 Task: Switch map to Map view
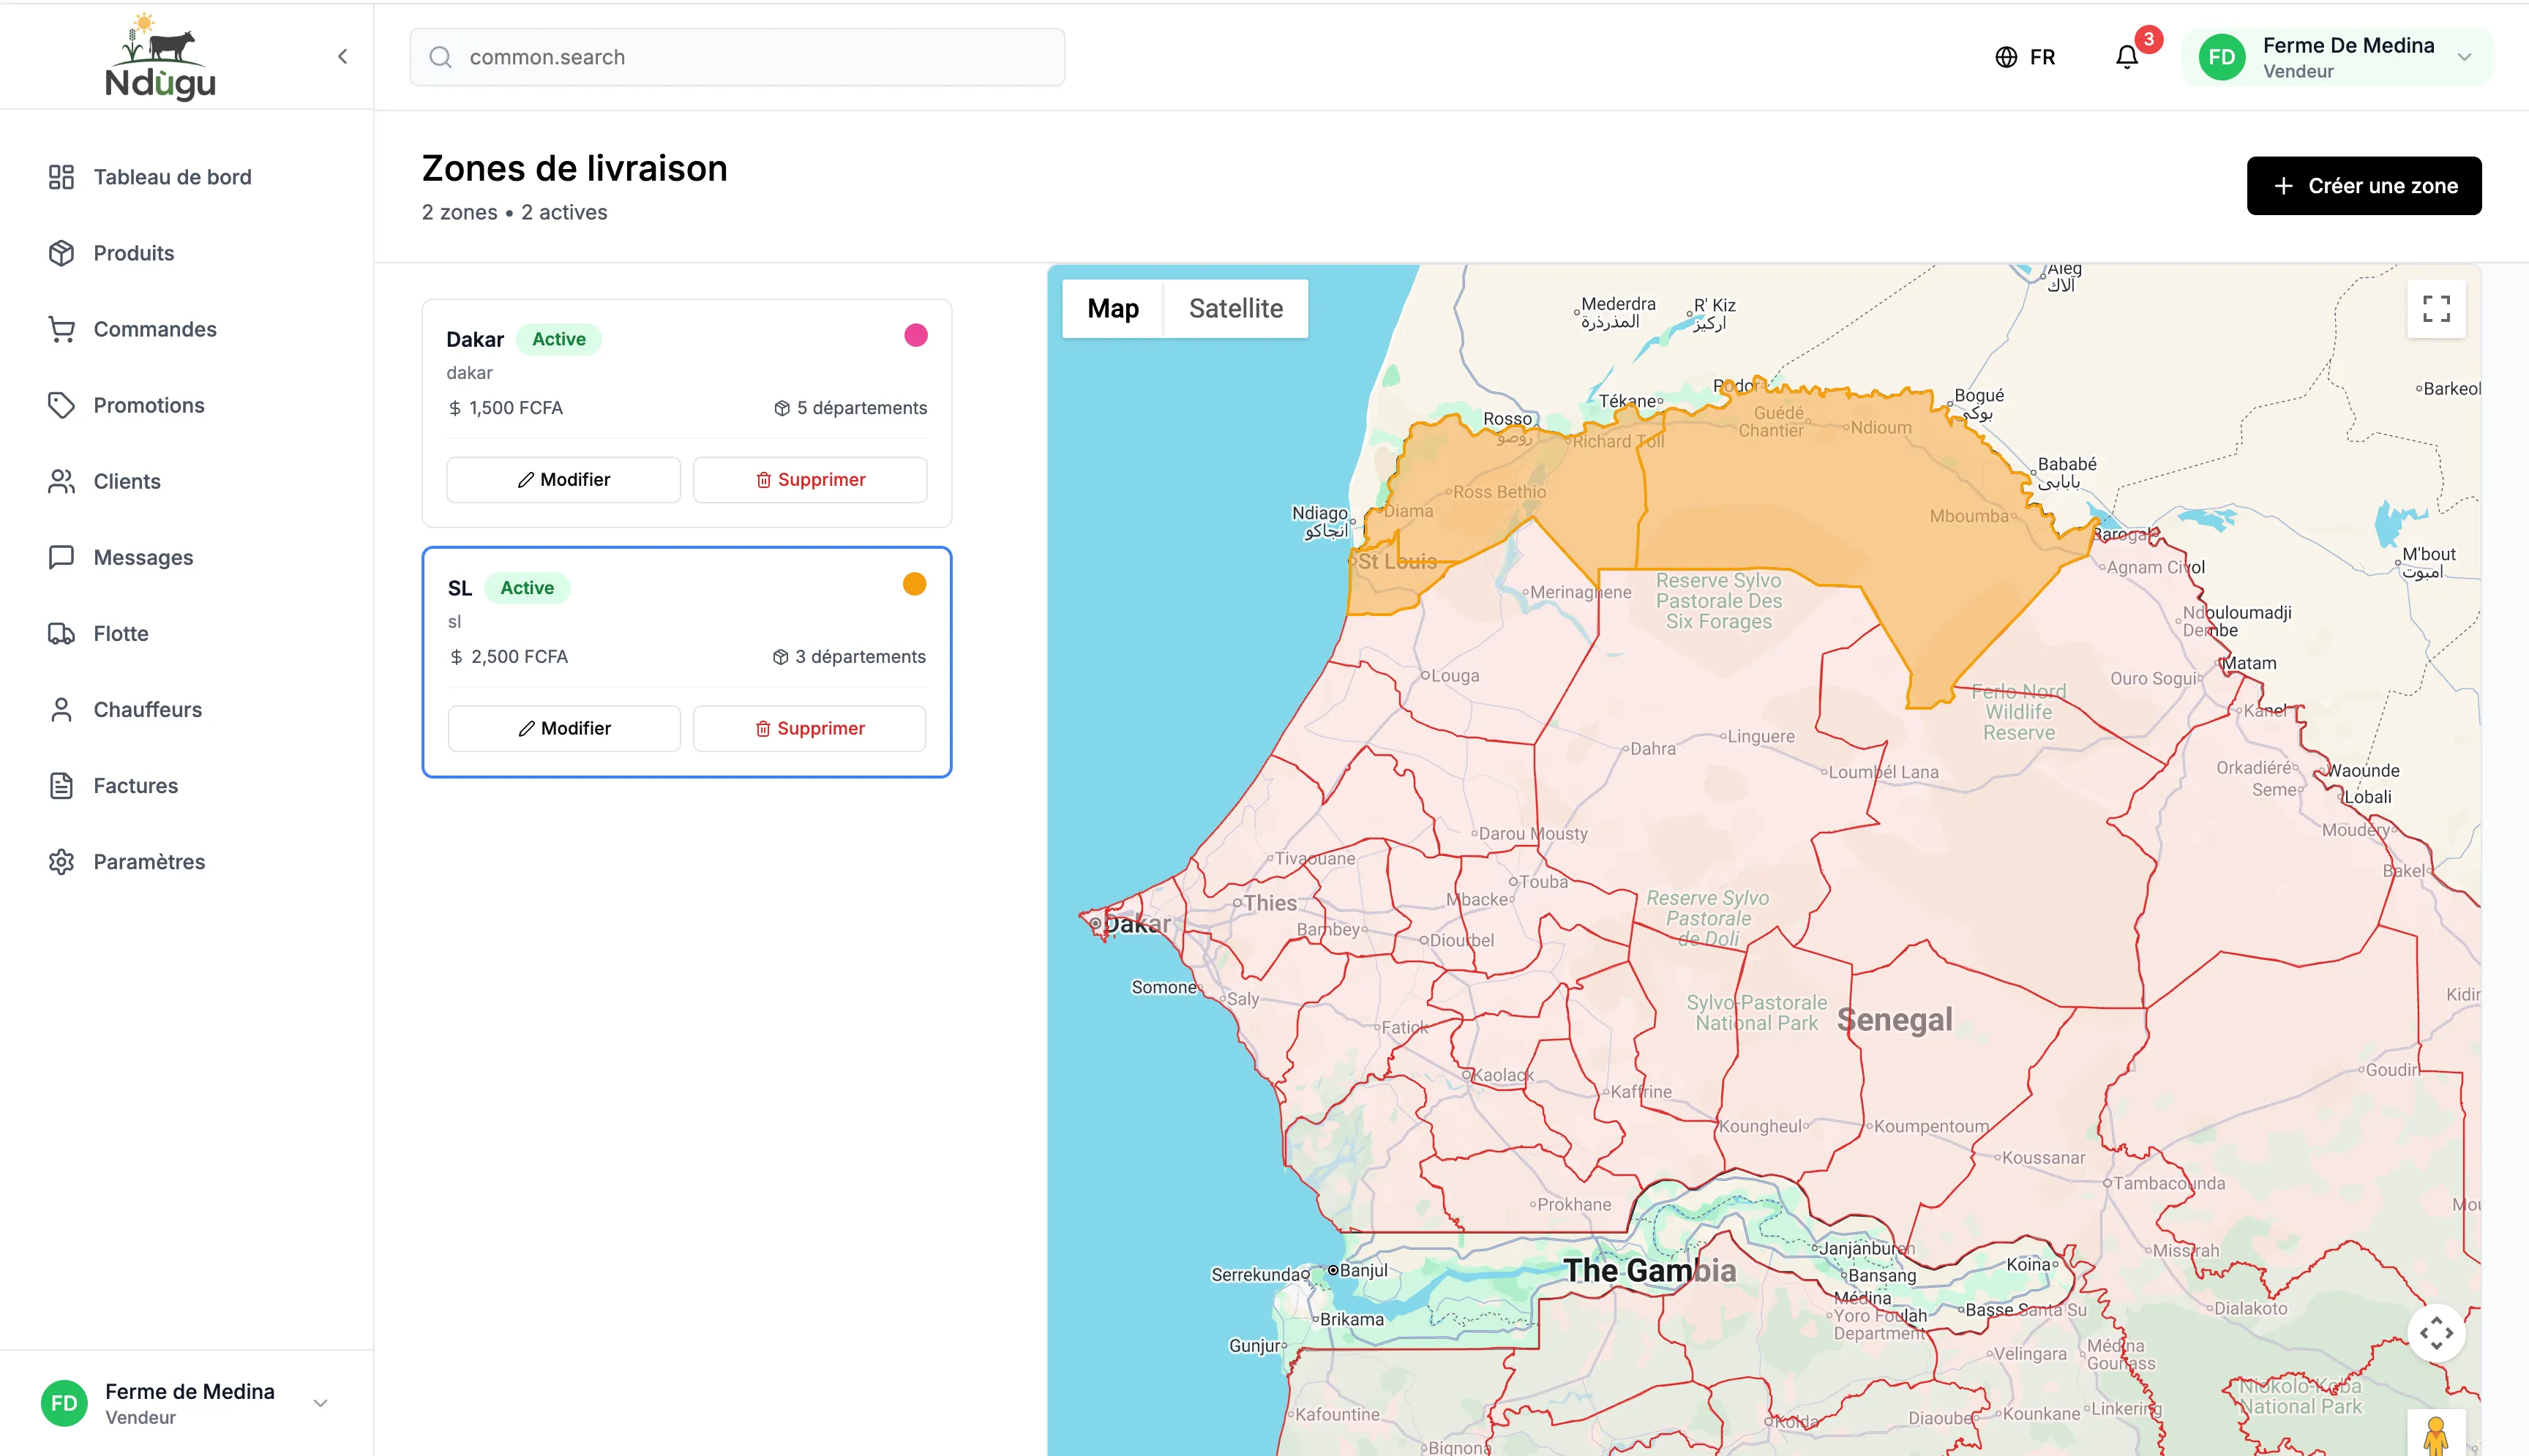pyautogui.click(x=1112, y=309)
